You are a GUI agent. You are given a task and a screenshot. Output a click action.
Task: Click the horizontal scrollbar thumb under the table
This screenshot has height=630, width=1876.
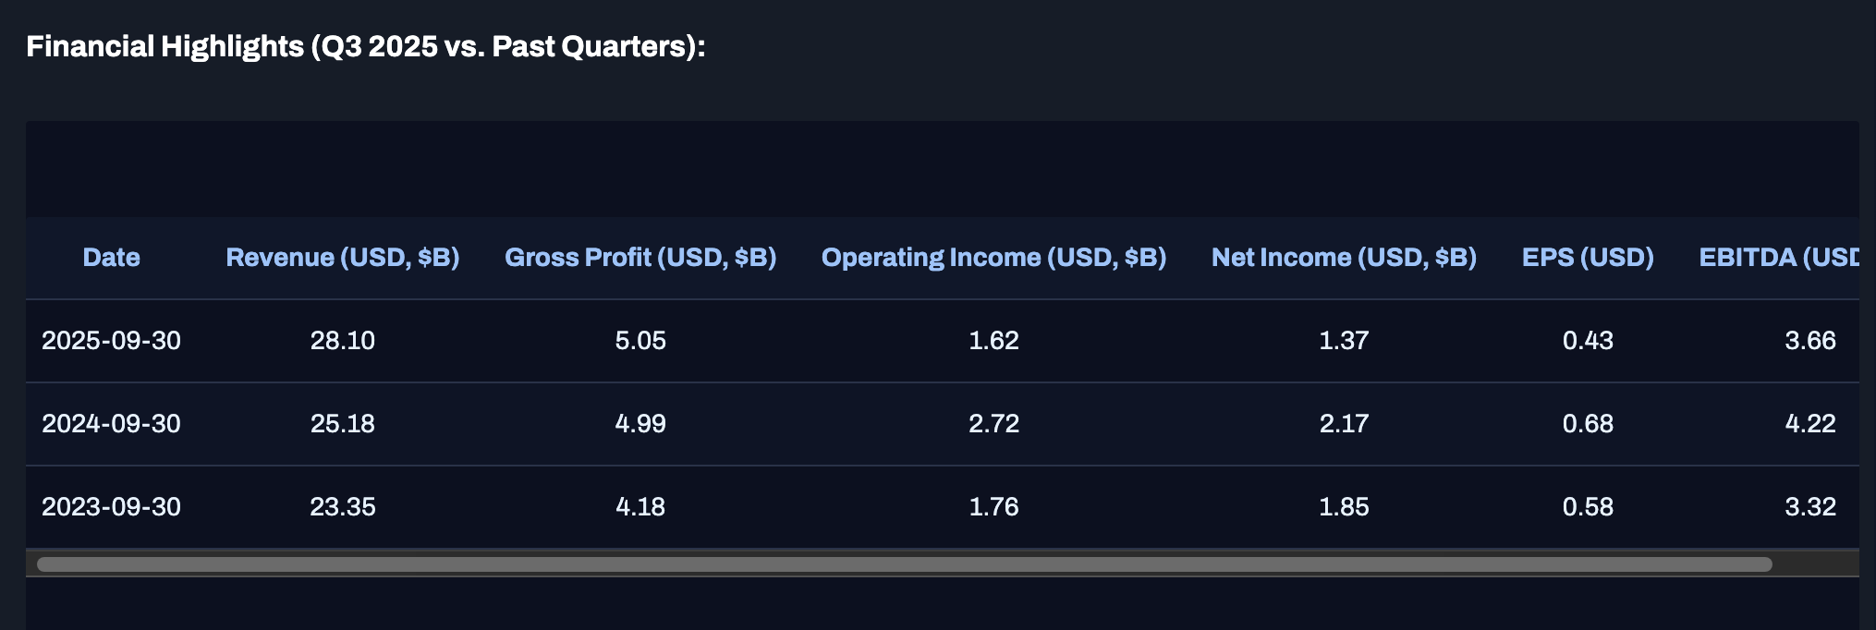(904, 563)
